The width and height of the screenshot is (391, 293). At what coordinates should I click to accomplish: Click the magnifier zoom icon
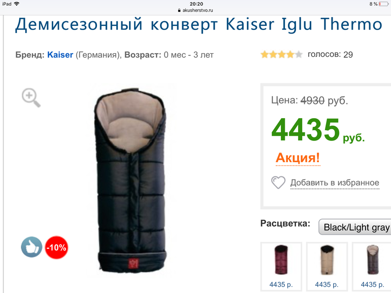click(x=31, y=98)
